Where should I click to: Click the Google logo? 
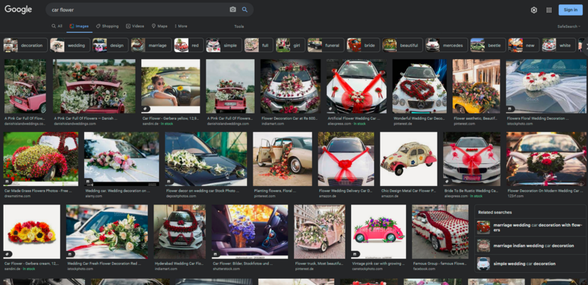pos(18,10)
